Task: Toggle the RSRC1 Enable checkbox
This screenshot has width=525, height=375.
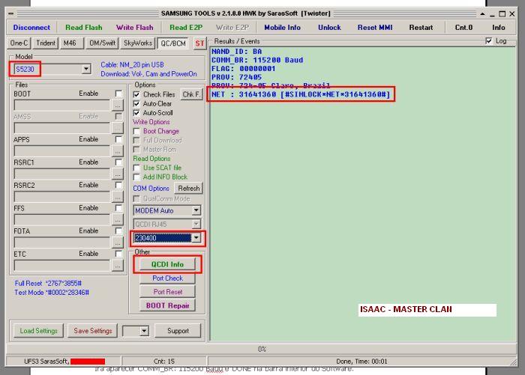Action: click(118, 162)
